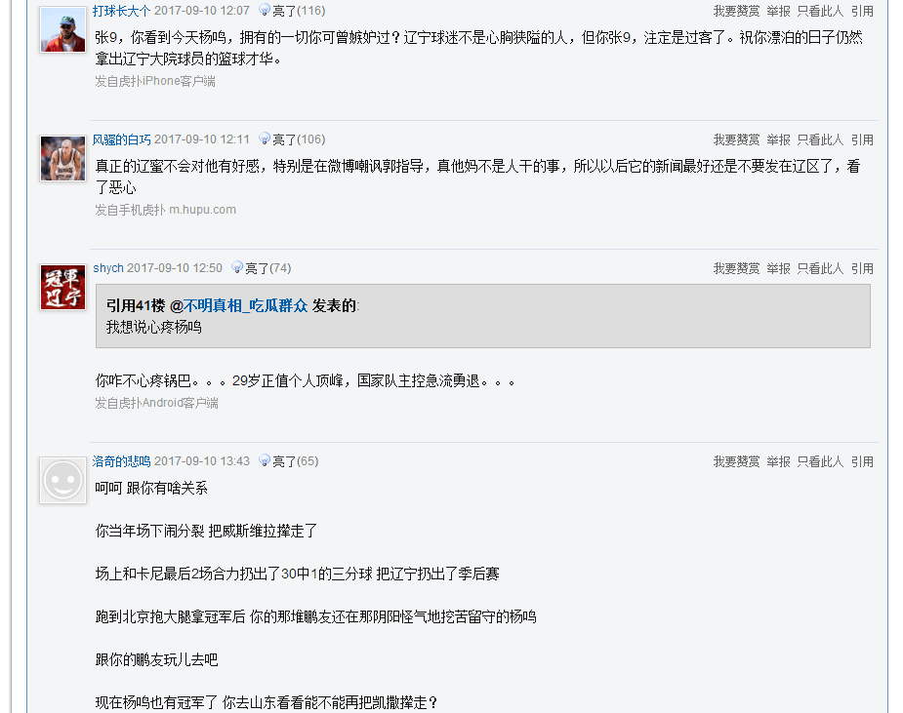Click the lightbulb icon on 风骚的白巧's comment
Screen dimensions: 903x713
tap(265, 139)
